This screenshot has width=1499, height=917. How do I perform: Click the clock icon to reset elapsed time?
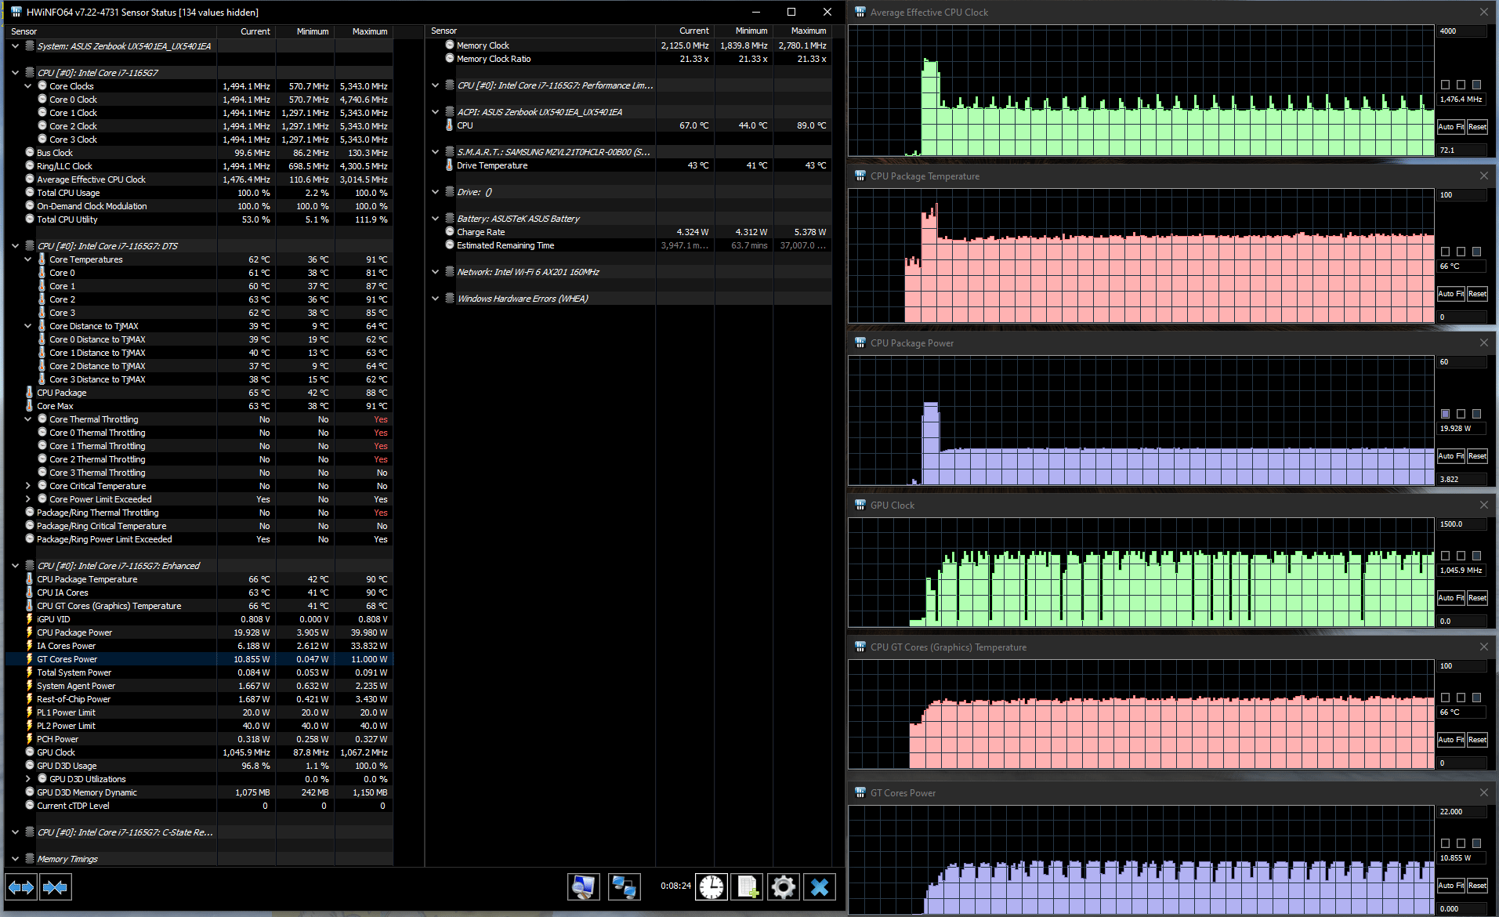click(711, 886)
